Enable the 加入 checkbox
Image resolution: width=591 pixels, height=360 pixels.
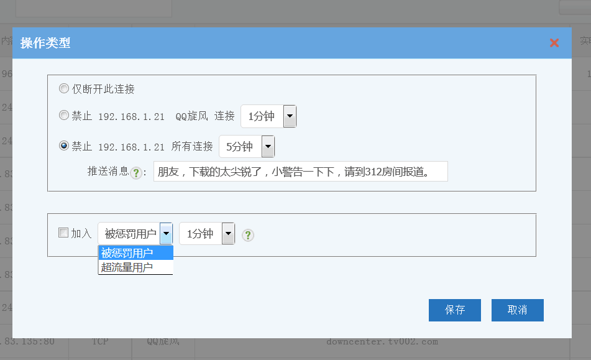click(63, 233)
